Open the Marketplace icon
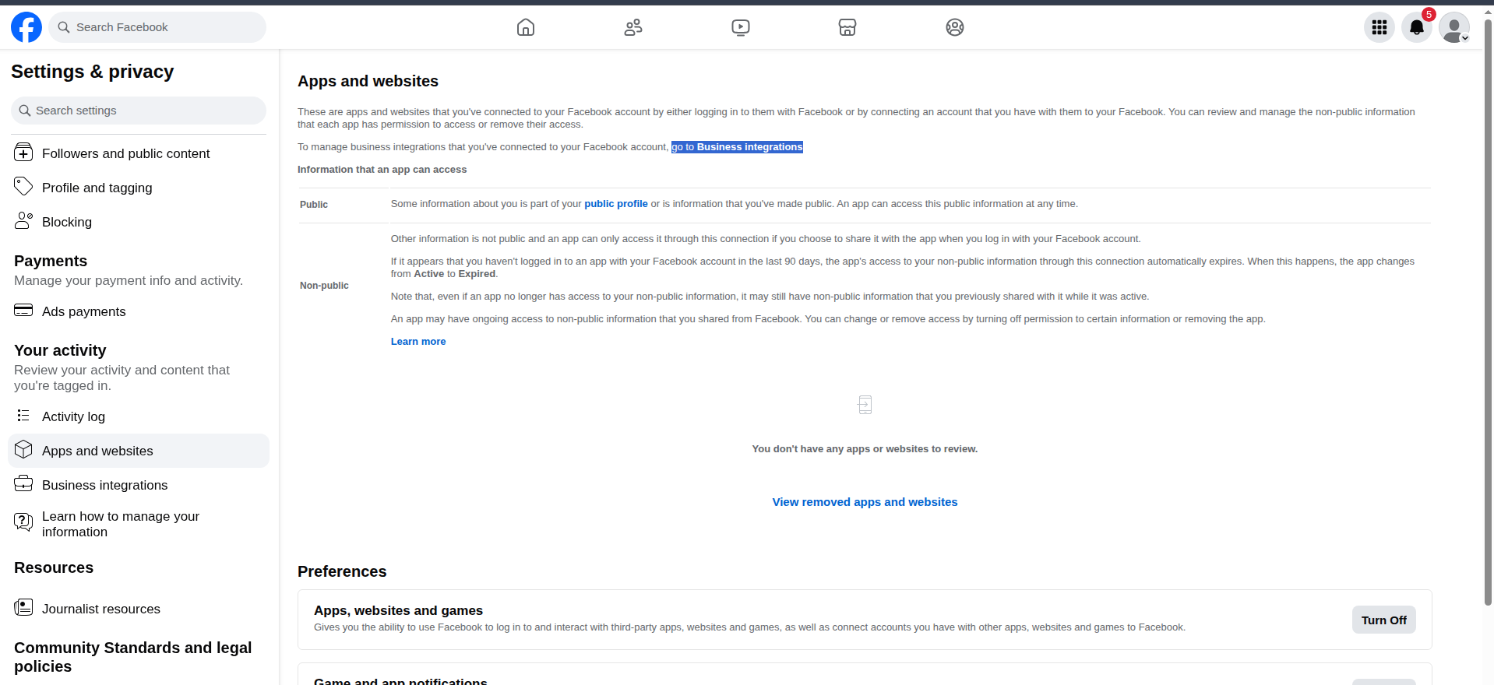The height and width of the screenshot is (685, 1494). click(847, 27)
